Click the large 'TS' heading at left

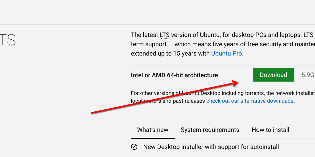coord(8,40)
